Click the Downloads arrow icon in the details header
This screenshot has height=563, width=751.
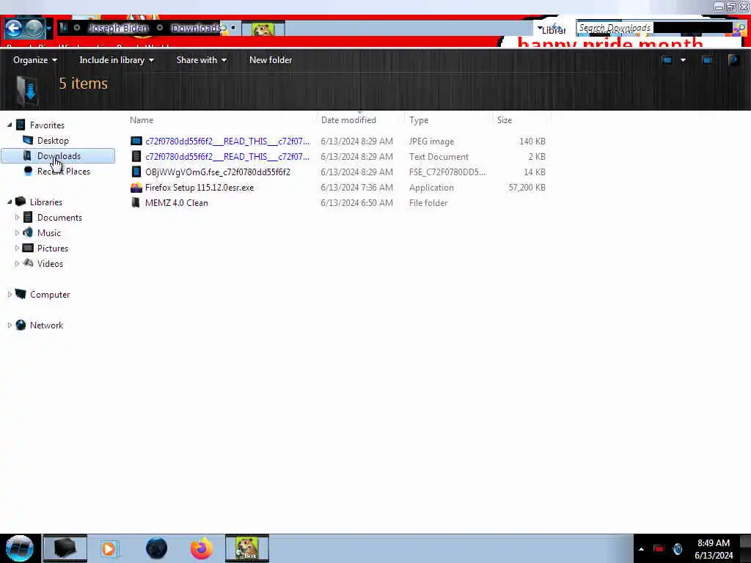27,90
